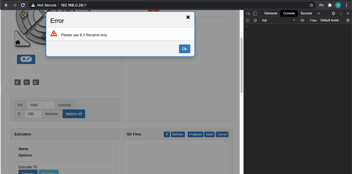The width and height of the screenshot is (352, 174).
Task: Open the top frame context dropdown
Action: (279, 20)
